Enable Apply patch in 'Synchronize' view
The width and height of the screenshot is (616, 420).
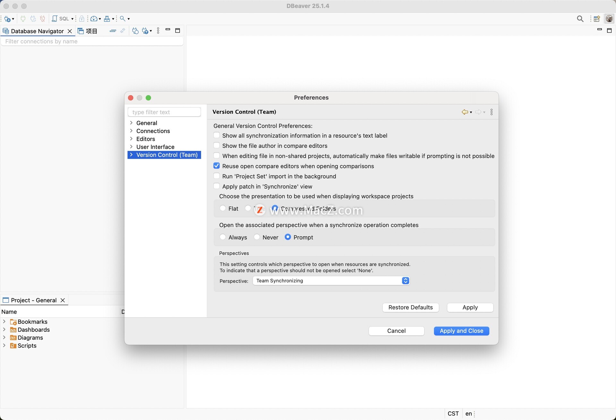[217, 186]
